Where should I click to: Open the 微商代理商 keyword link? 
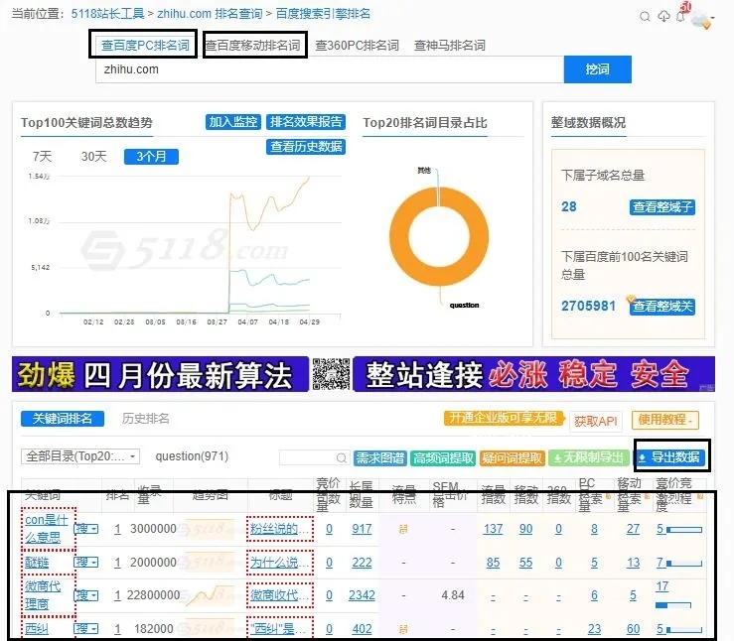42,594
